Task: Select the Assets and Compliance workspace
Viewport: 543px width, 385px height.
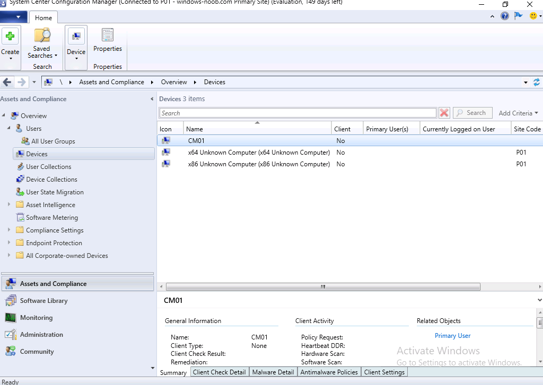Action: (x=77, y=284)
